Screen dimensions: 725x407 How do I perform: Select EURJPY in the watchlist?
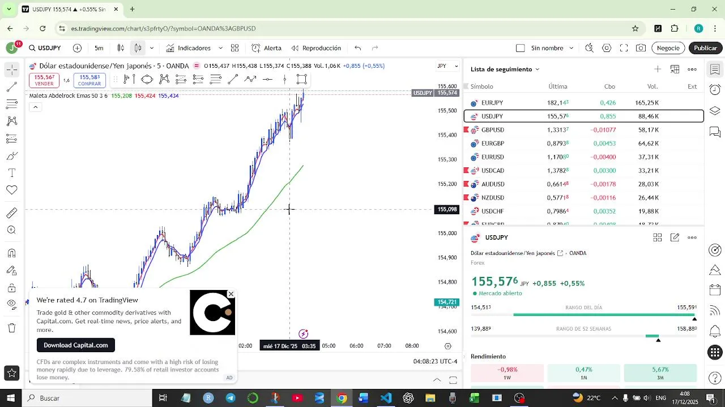pos(584,103)
